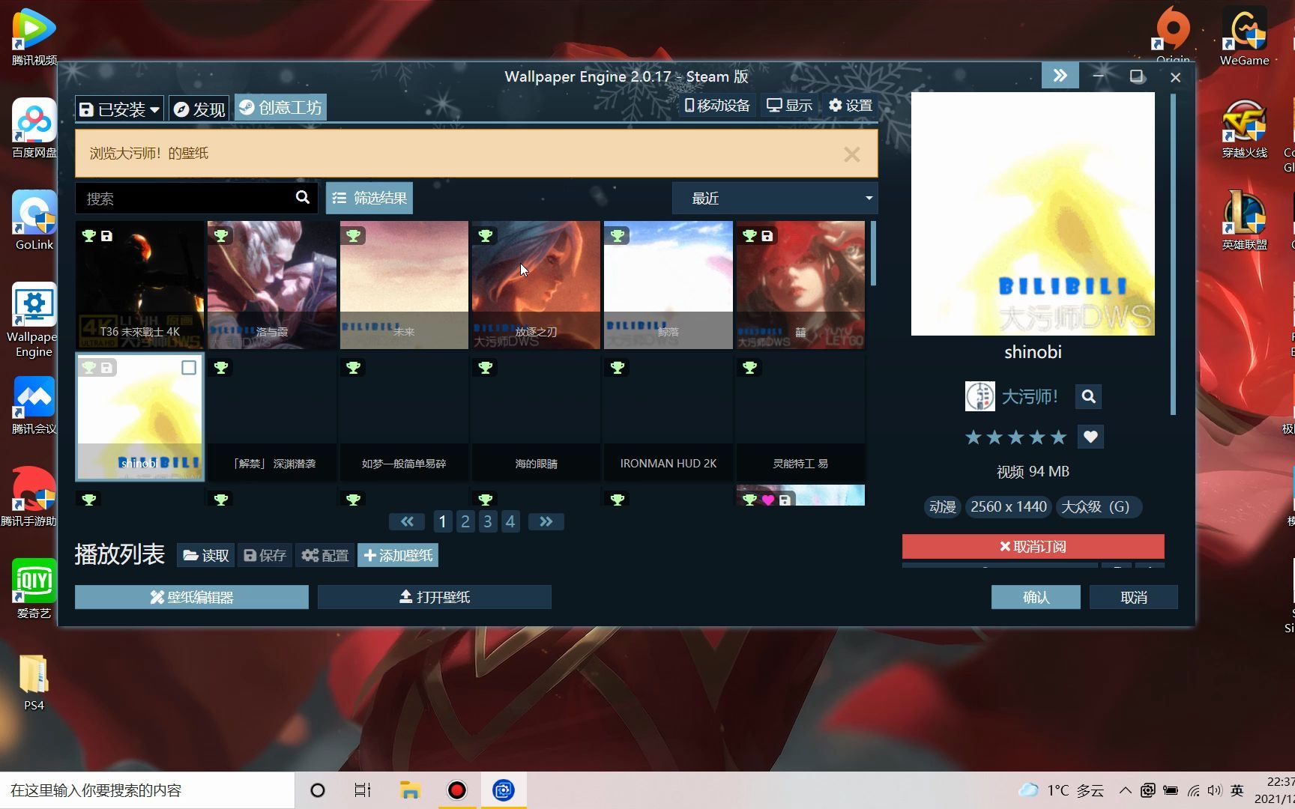1295x809 pixels.
Task: Click the 2560 x 1440 resolution tag
Action: [1009, 507]
